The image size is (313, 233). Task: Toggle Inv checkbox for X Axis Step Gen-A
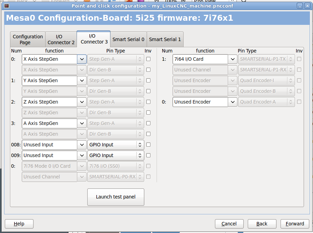(x=148, y=59)
